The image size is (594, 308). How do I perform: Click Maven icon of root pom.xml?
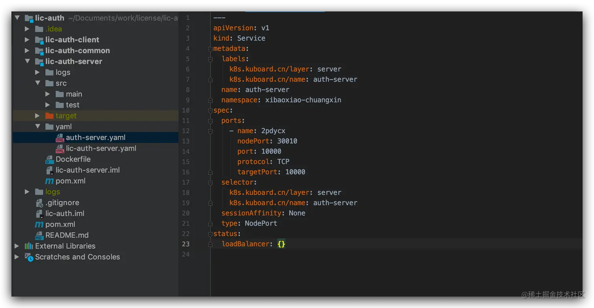(39, 225)
